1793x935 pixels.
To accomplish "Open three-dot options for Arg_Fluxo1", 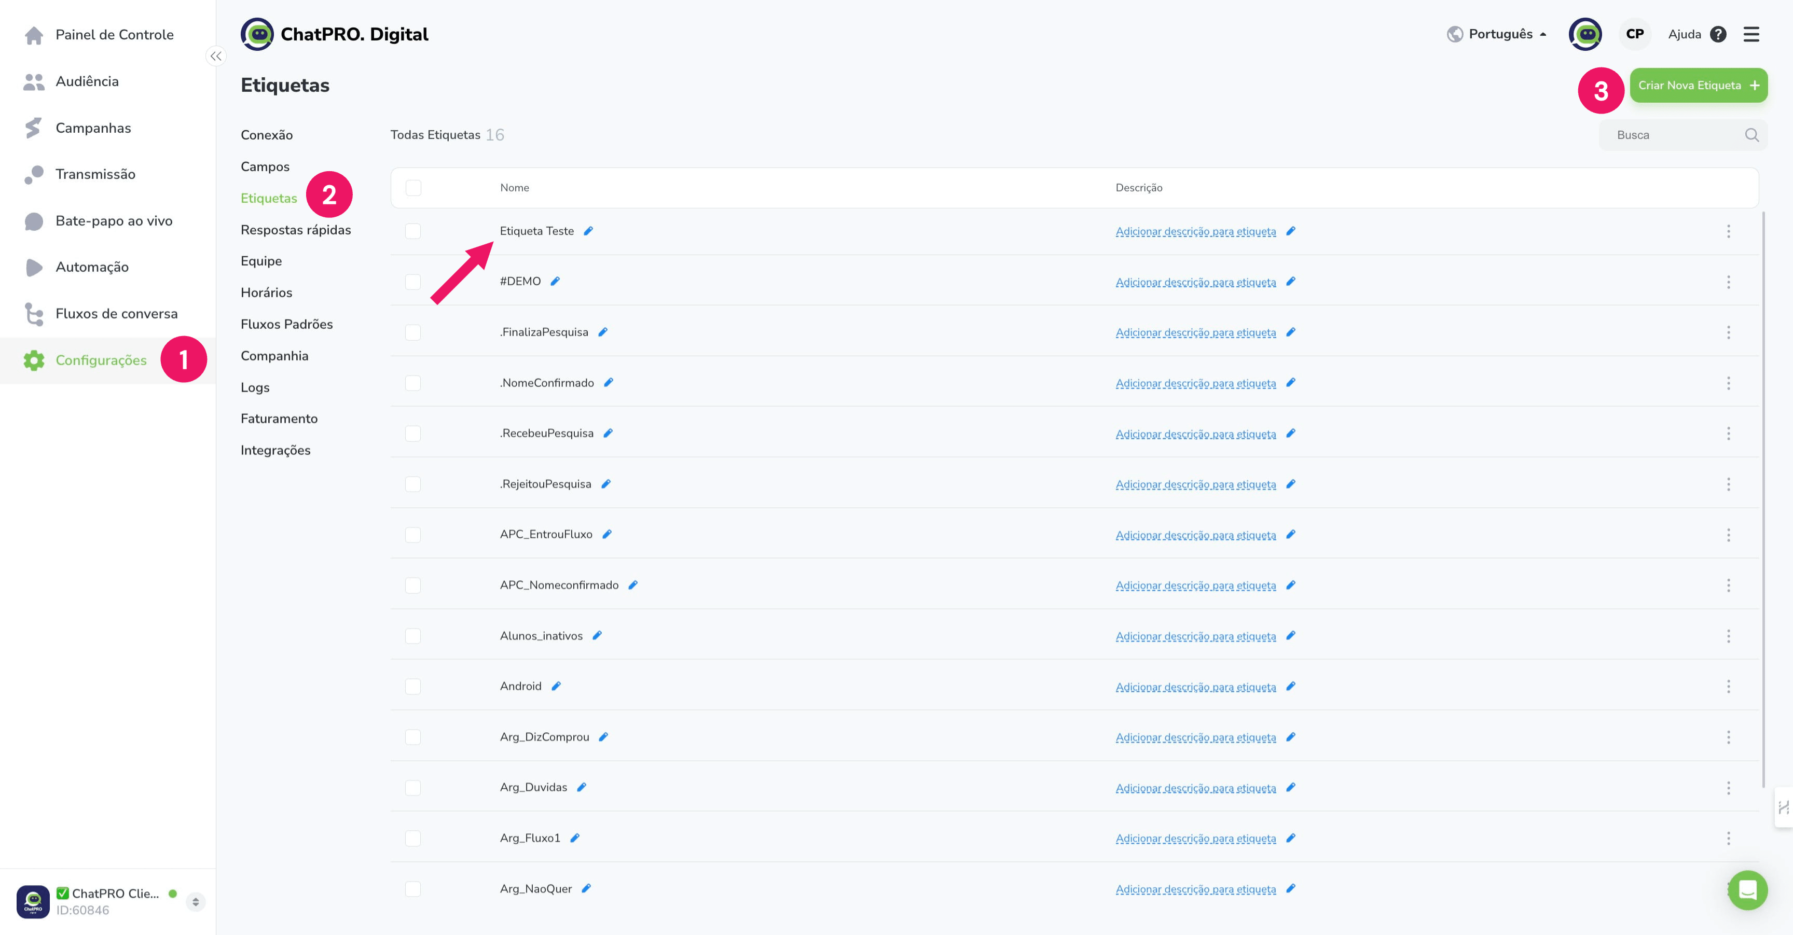I will tap(1728, 839).
